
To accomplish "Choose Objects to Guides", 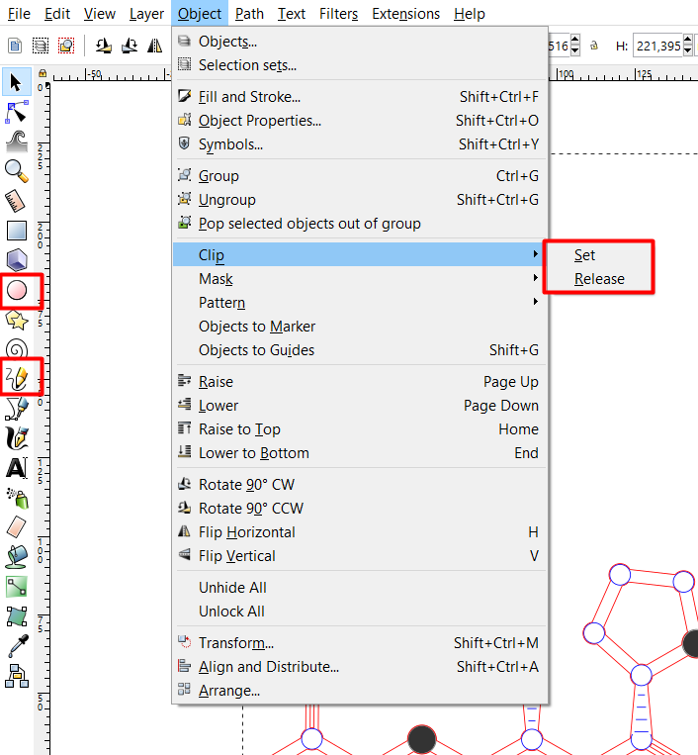I will coord(360,350).
